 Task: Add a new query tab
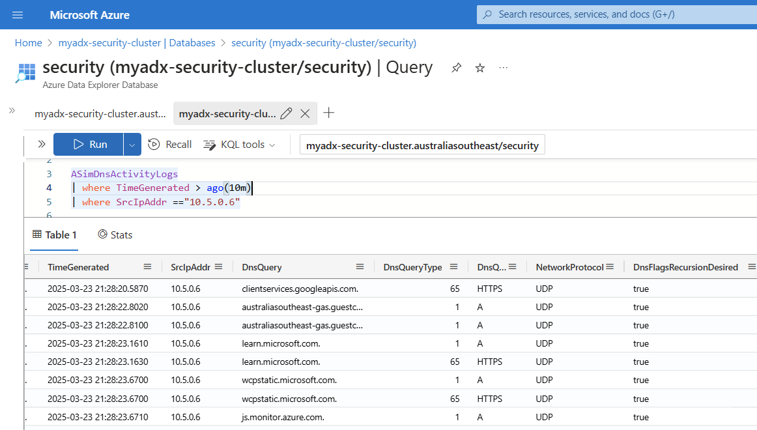click(329, 113)
